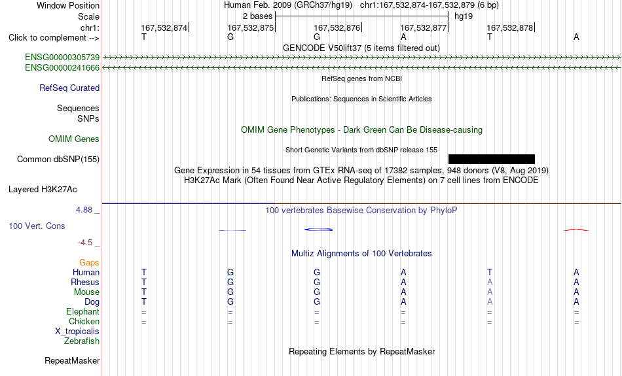Click the PhyloP upper value 4.88
622x376 pixels.
[x=84, y=210]
